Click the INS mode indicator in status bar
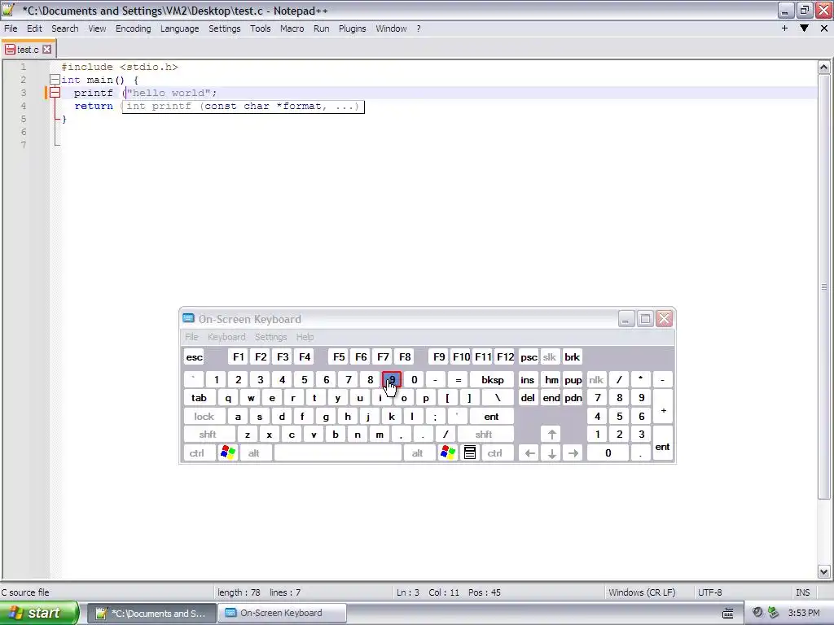 (802, 592)
